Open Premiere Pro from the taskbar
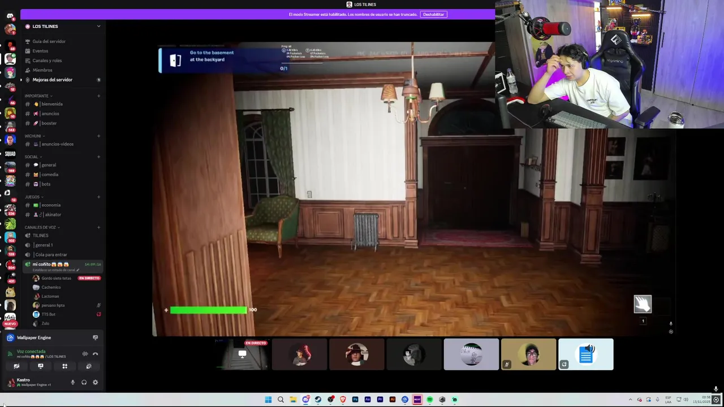Image resolution: width=724 pixels, height=407 pixels. click(x=380, y=400)
